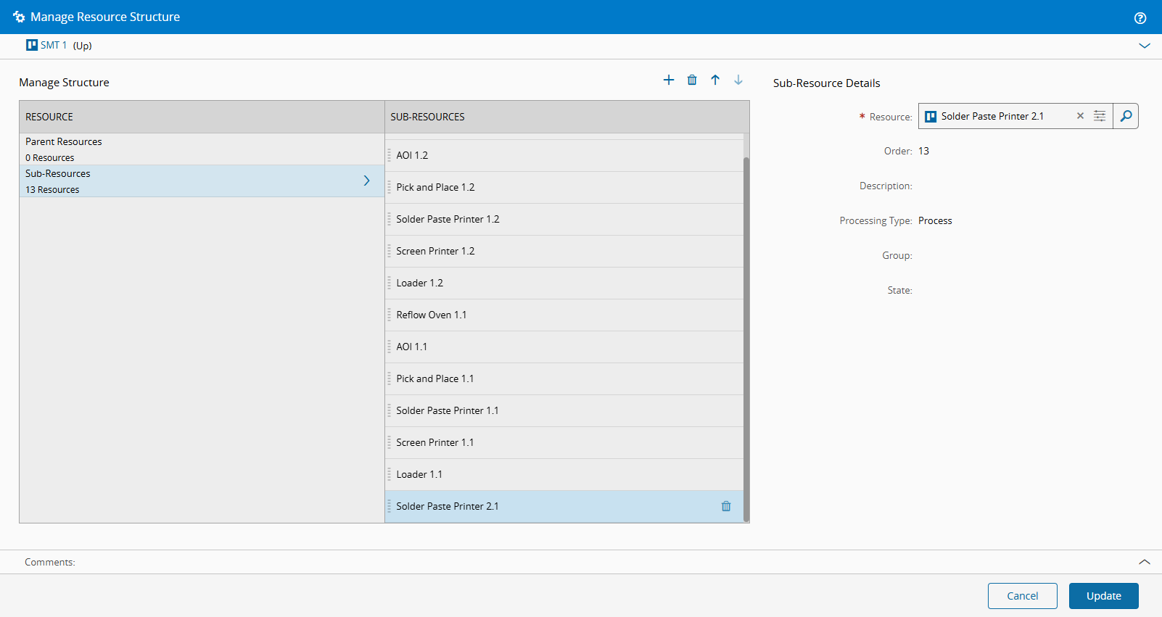Image resolution: width=1162 pixels, height=617 pixels.
Task: Expand the SMT 1 header chevron
Action: 1145,46
